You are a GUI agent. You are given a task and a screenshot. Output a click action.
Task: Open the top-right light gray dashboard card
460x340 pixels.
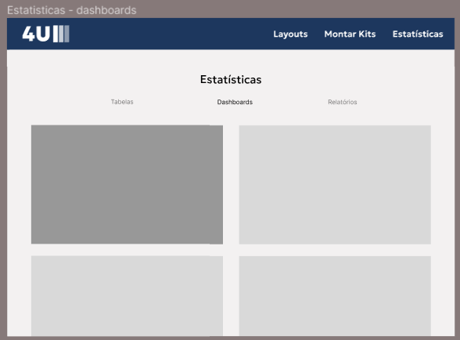click(x=335, y=185)
